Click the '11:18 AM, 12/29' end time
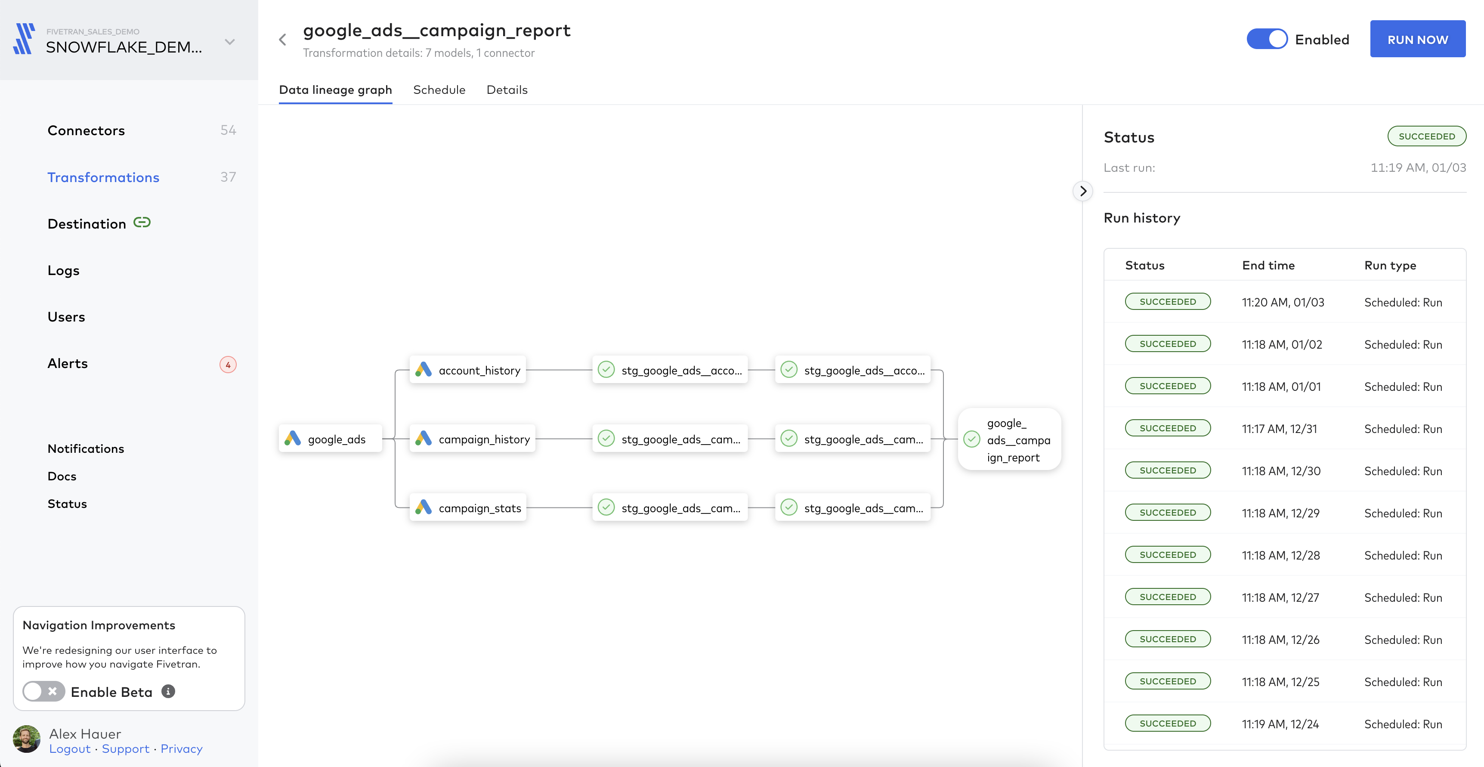The height and width of the screenshot is (767, 1484). (x=1281, y=513)
